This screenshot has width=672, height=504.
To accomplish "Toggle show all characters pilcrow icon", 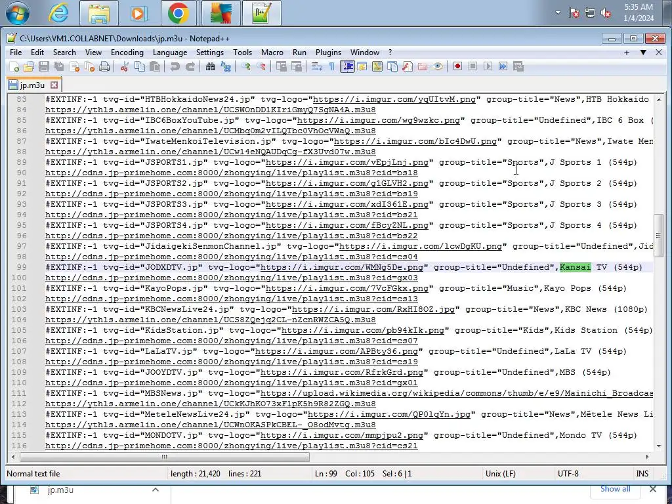I will tap(331, 66).
